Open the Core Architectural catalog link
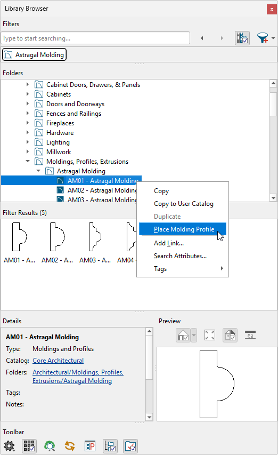The image size is (278, 455). point(58,361)
